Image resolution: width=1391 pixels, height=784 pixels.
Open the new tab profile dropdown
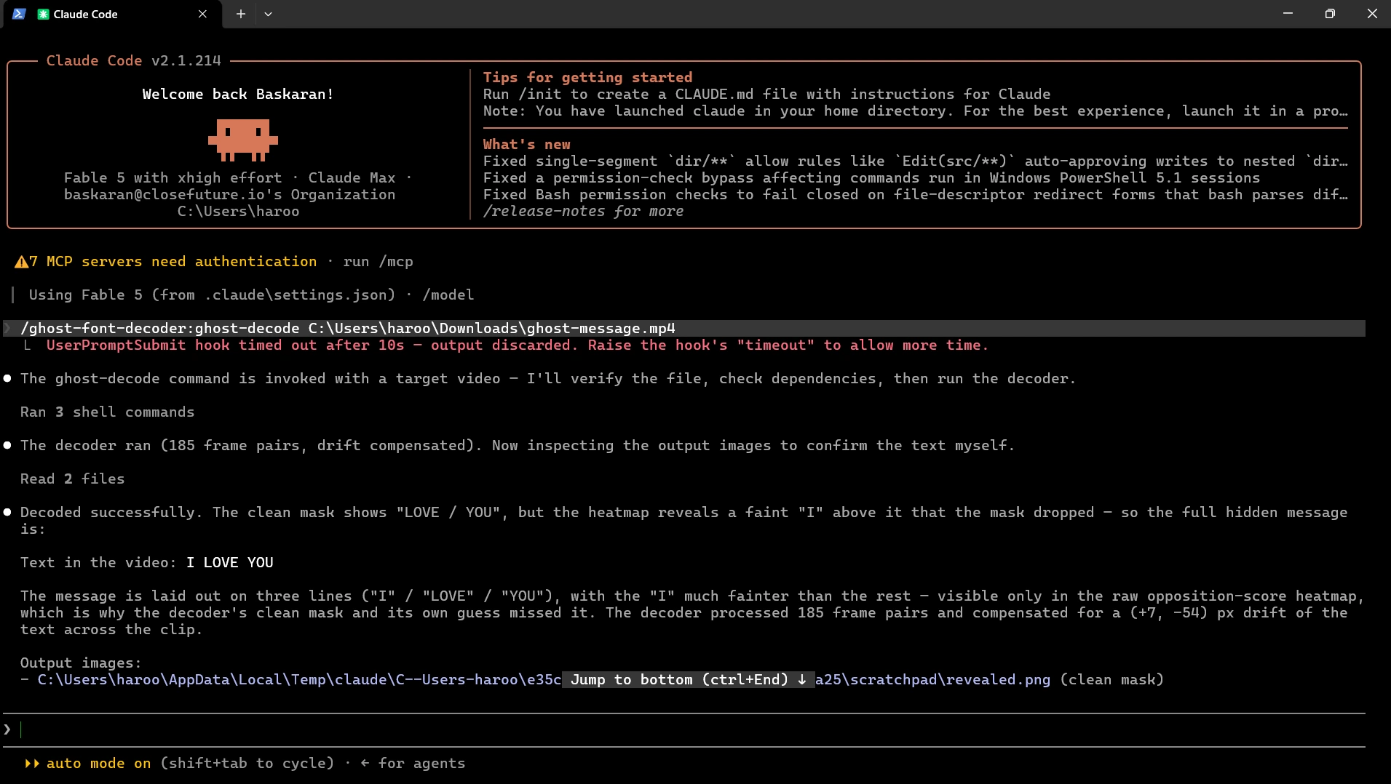click(x=268, y=14)
